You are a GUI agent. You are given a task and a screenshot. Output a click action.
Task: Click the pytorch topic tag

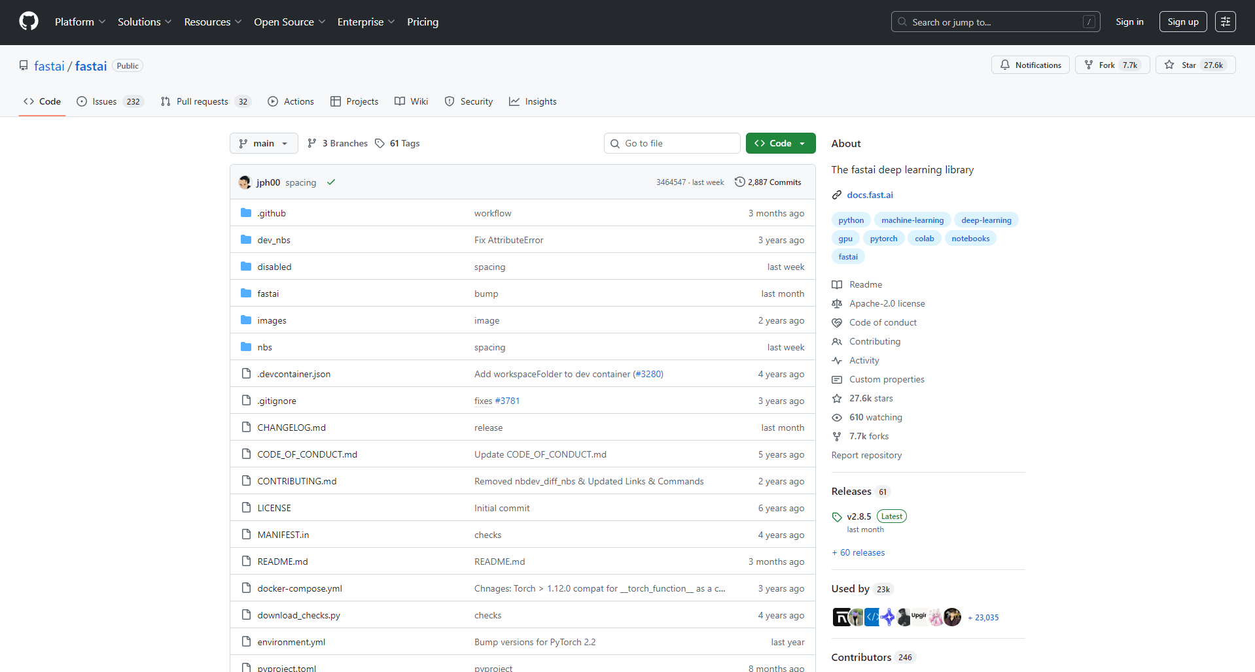[x=883, y=239]
